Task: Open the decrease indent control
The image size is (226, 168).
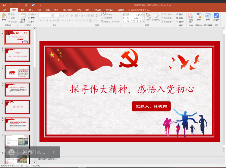Action: click(89, 15)
